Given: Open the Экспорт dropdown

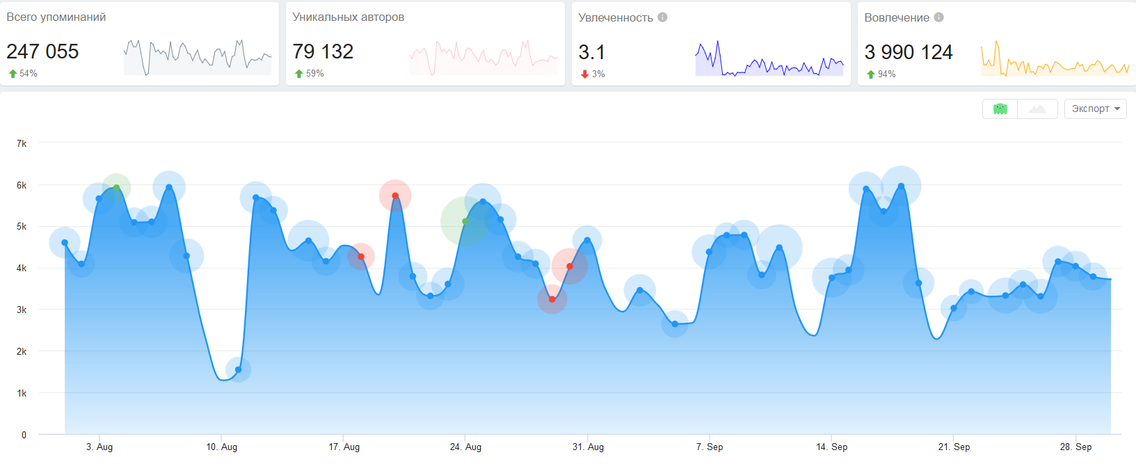Looking at the screenshot, I should [1095, 109].
